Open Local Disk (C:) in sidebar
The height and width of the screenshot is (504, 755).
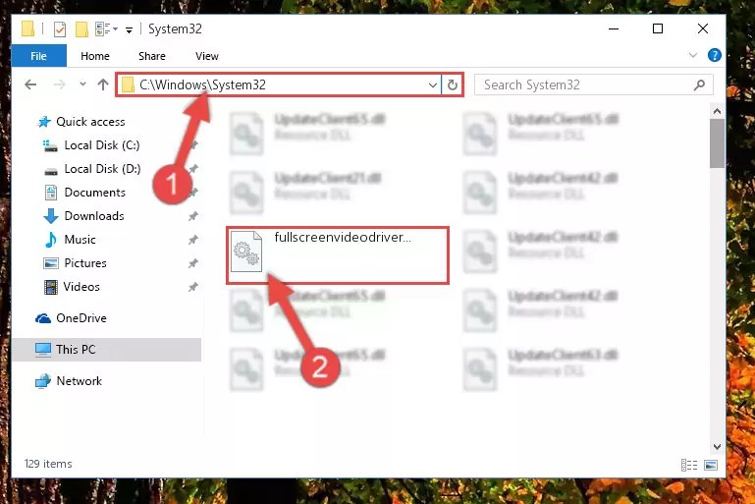[x=102, y=145]
